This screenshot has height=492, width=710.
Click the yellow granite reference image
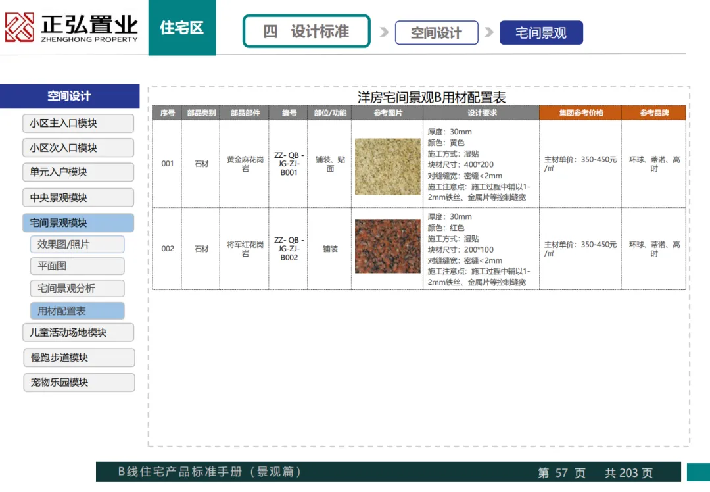tap(388, 166)
